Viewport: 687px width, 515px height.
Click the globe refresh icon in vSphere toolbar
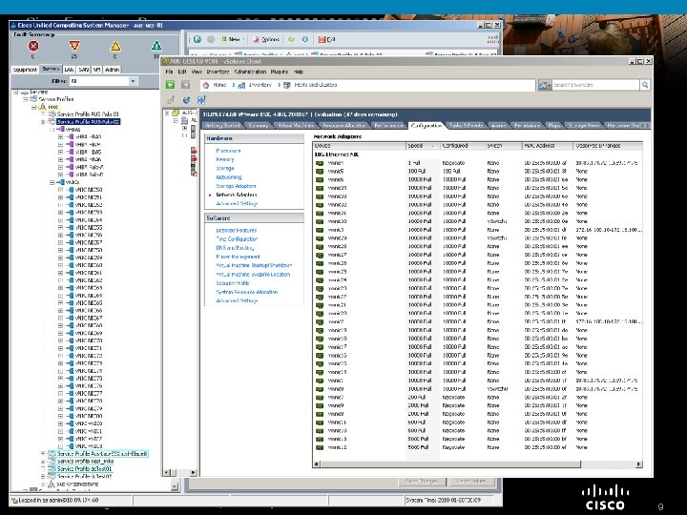(186, 100)
